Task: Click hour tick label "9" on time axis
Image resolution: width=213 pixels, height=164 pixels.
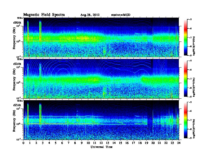Action: (x=82, y=143)
